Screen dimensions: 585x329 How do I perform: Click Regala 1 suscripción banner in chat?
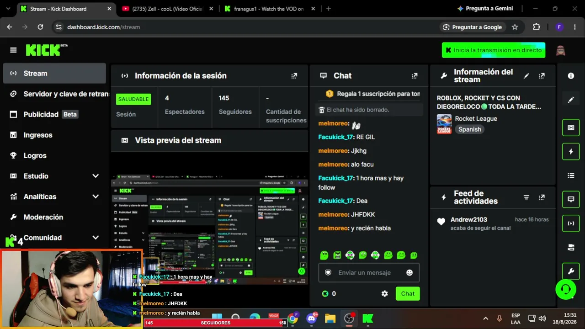click(373, 94)
